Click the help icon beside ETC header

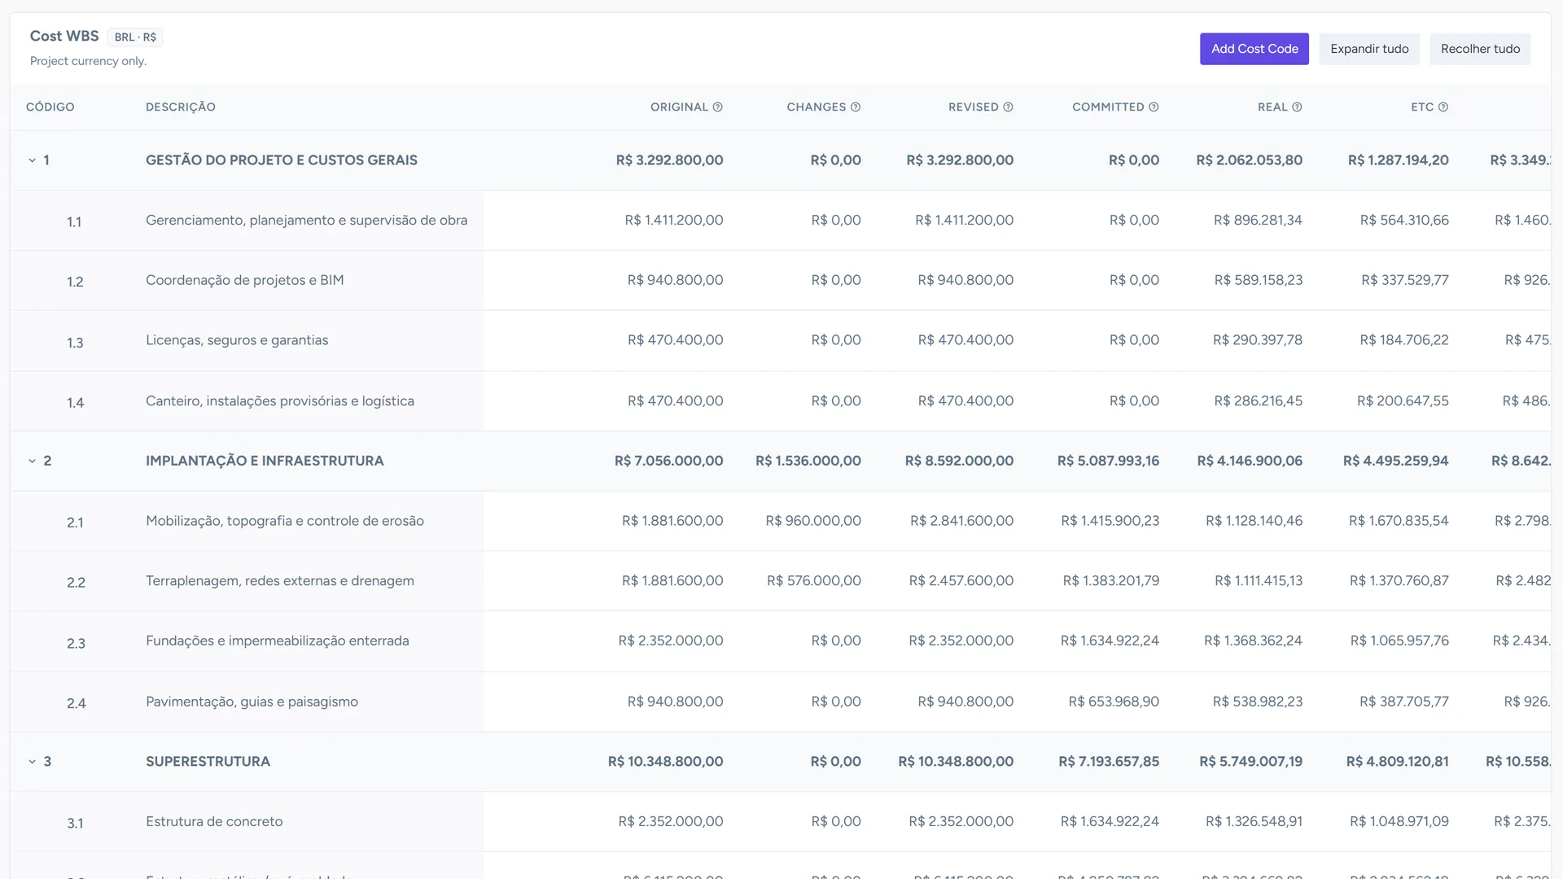[1443, 107]
